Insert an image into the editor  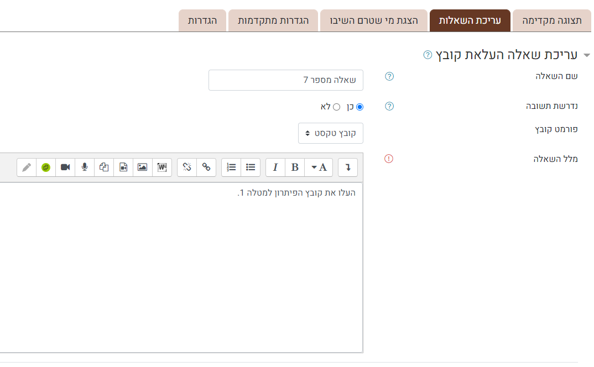click(142, 167)
